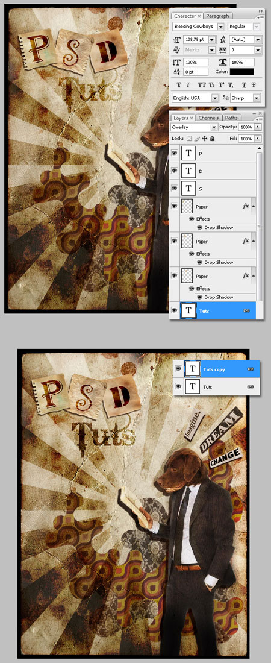This screenshot has height=663, width=271.
Task: Open the tracking value dropdown
Action: 258,50
